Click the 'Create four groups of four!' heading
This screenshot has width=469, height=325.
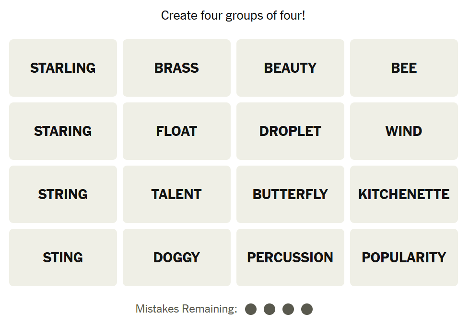click(233, 15)
